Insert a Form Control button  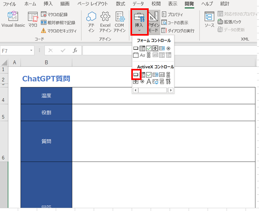136,48
